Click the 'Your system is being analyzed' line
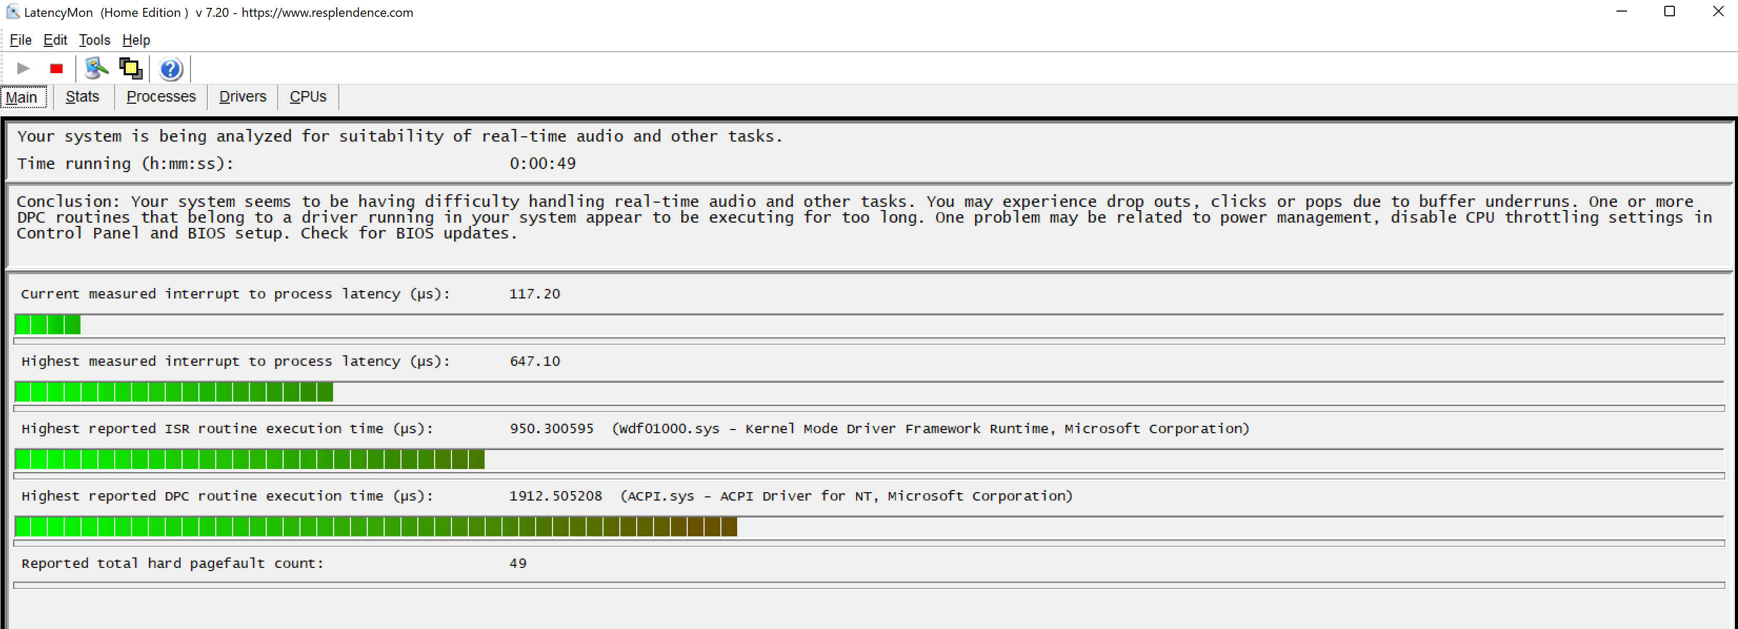 400,136
